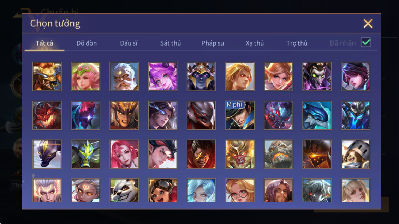Image resolution: width=399 pixels, height=224 pixels.
Task: Show the Trợ thủ hero category
Action: (x=297, y=43)
